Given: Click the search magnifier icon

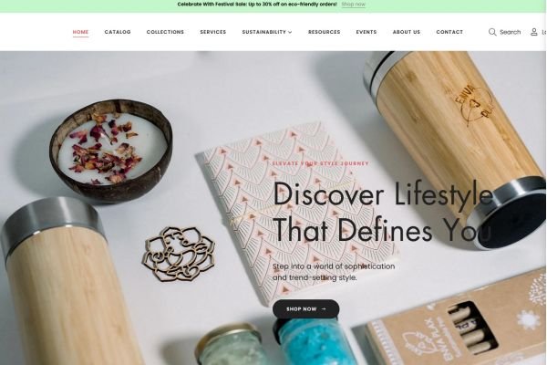Looking at the screenshot, I should [492, 32].
